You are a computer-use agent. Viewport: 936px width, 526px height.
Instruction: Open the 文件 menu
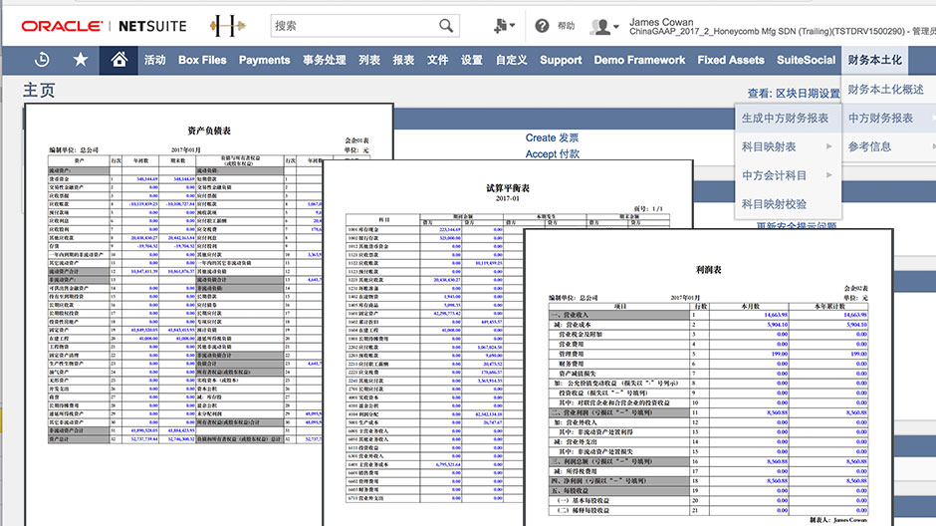pyautogui.click(x=437, y=60)
